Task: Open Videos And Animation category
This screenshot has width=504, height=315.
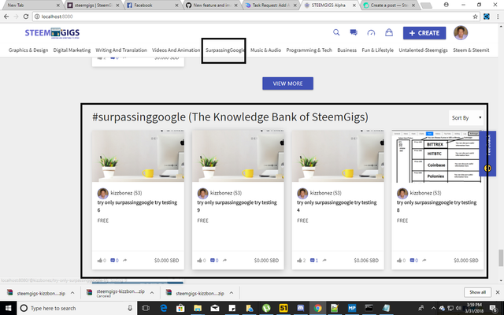Action: pyautogui.click(x=176, y=50)
